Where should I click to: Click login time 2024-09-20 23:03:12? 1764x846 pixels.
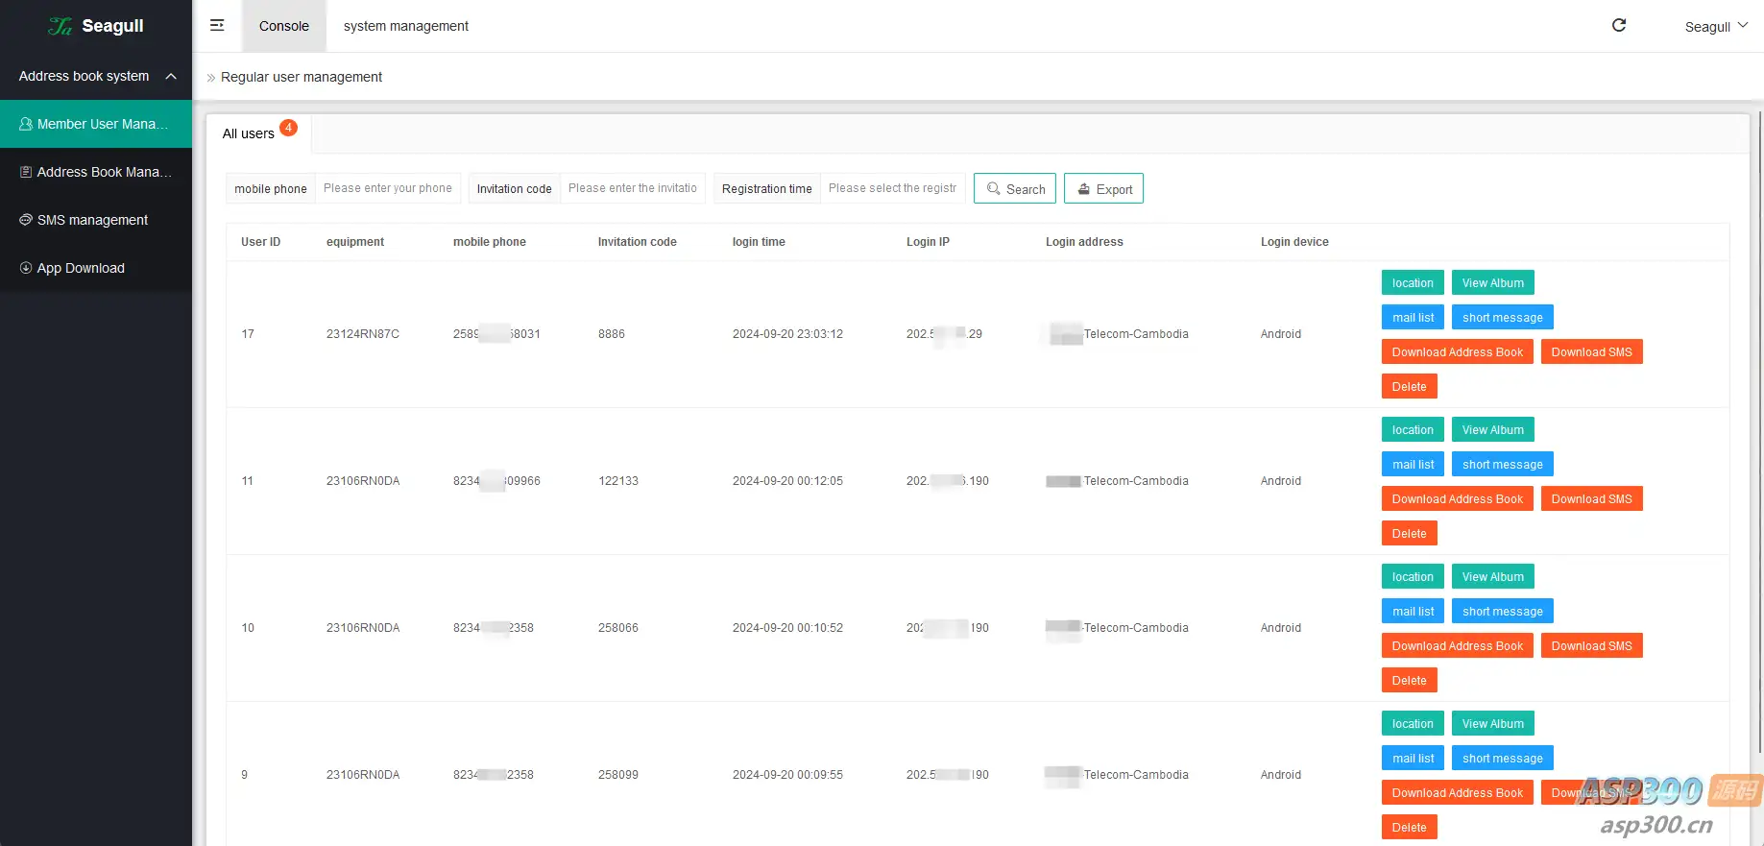tap(787, 334)
